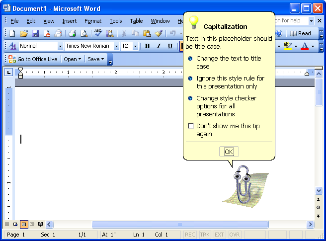Cut selection with the scissors icon

coord(124,33)
